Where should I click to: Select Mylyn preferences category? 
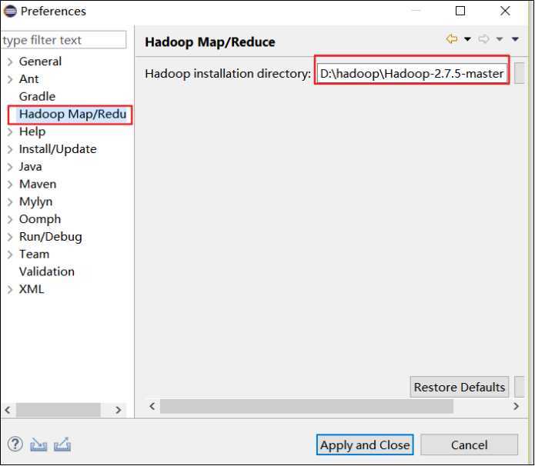click(x=36, y=201)
